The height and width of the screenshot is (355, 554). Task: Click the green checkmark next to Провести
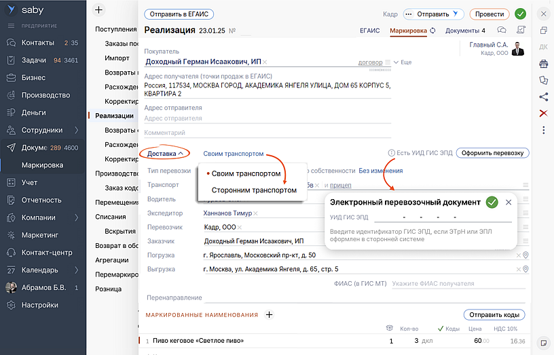coord(520,14)
